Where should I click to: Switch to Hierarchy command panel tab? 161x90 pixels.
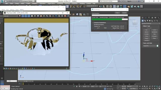(149, 18)
